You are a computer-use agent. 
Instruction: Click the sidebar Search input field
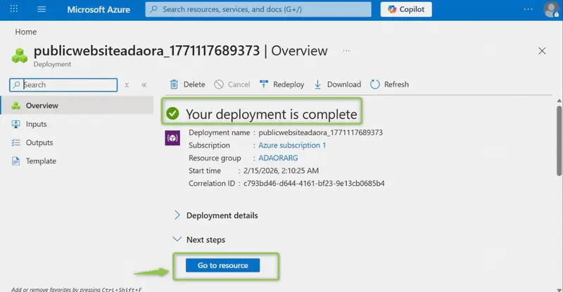63,84
